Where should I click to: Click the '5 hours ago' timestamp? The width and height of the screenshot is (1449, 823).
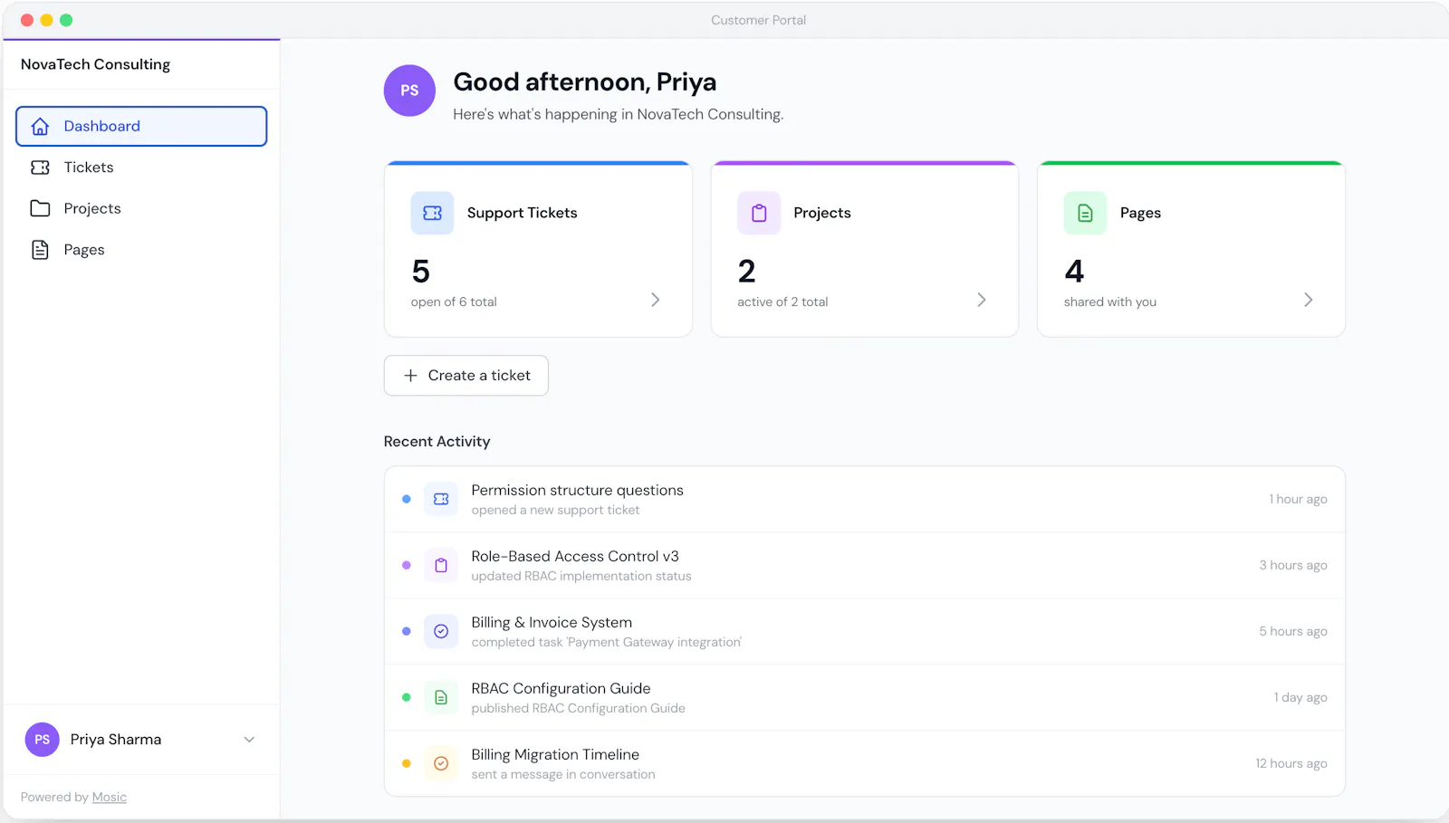point(1293,632)
